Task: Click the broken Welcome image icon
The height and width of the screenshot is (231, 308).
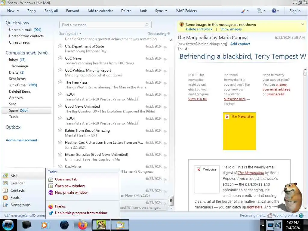Action: (x=199, y=170)
